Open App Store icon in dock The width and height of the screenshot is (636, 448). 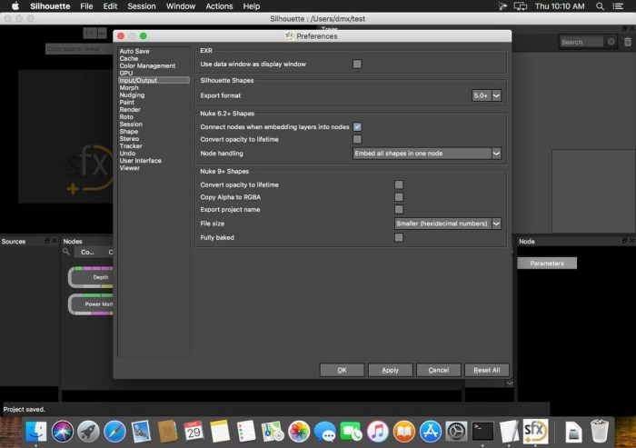(431, 432)
